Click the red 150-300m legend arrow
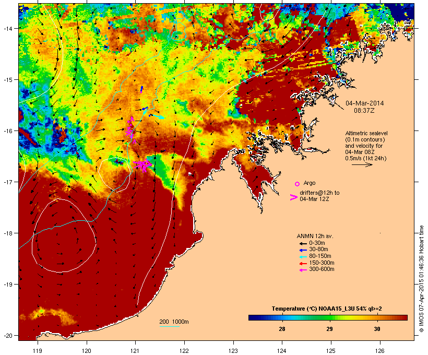428x355 pixels. coord(303,263)
